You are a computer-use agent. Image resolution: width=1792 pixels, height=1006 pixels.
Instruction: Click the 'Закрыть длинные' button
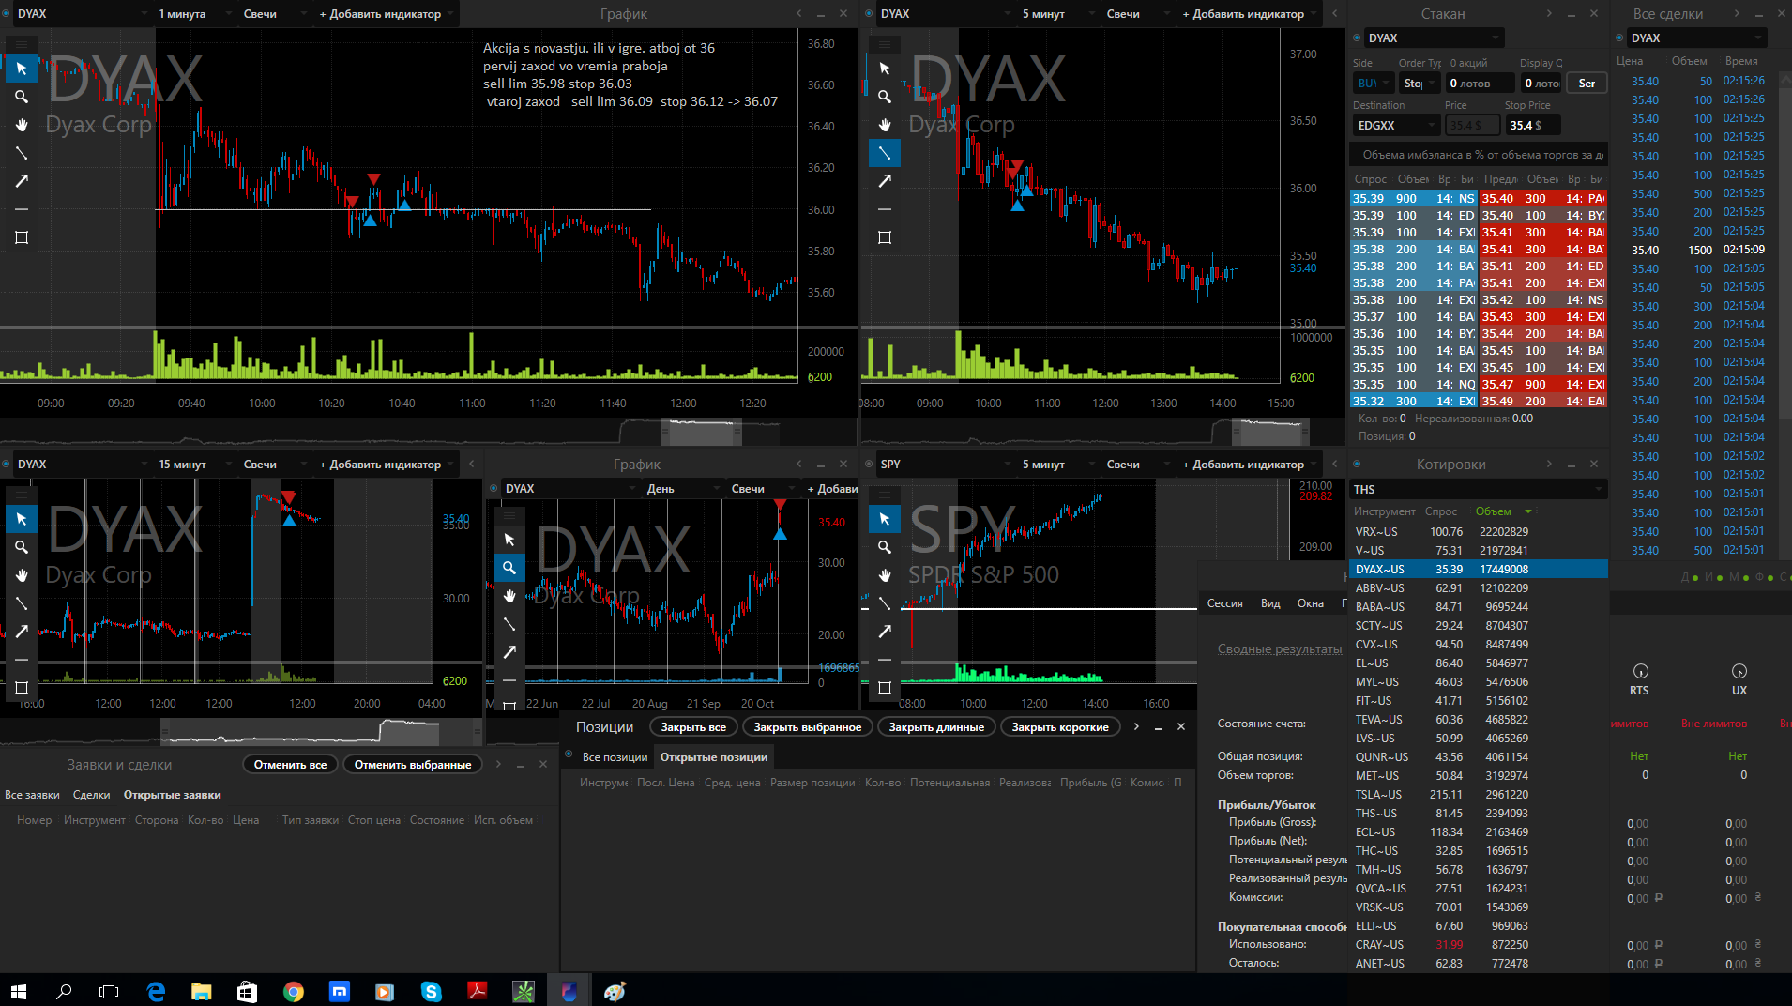pos(936,727)
